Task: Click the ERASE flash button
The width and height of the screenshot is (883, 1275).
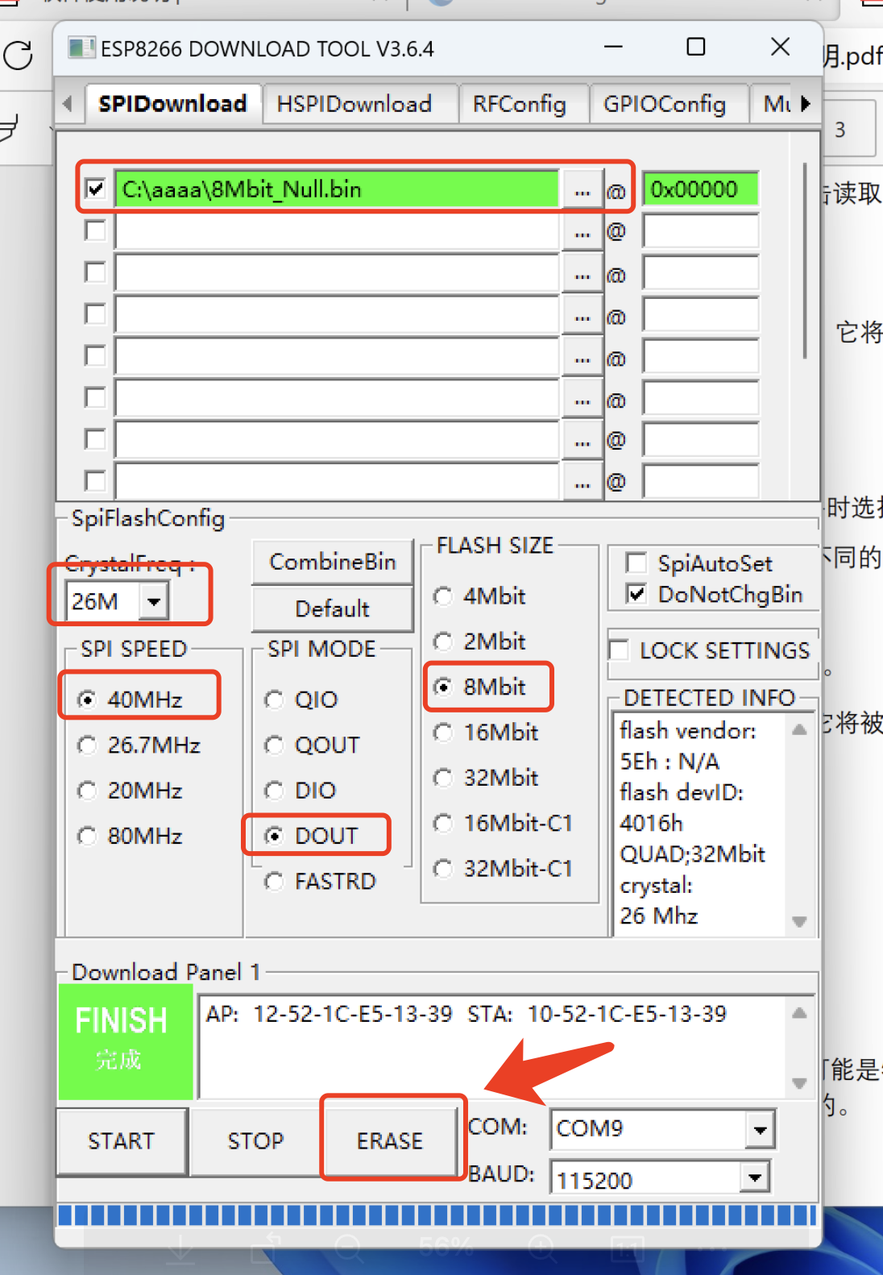Action: pos(391,1141)
